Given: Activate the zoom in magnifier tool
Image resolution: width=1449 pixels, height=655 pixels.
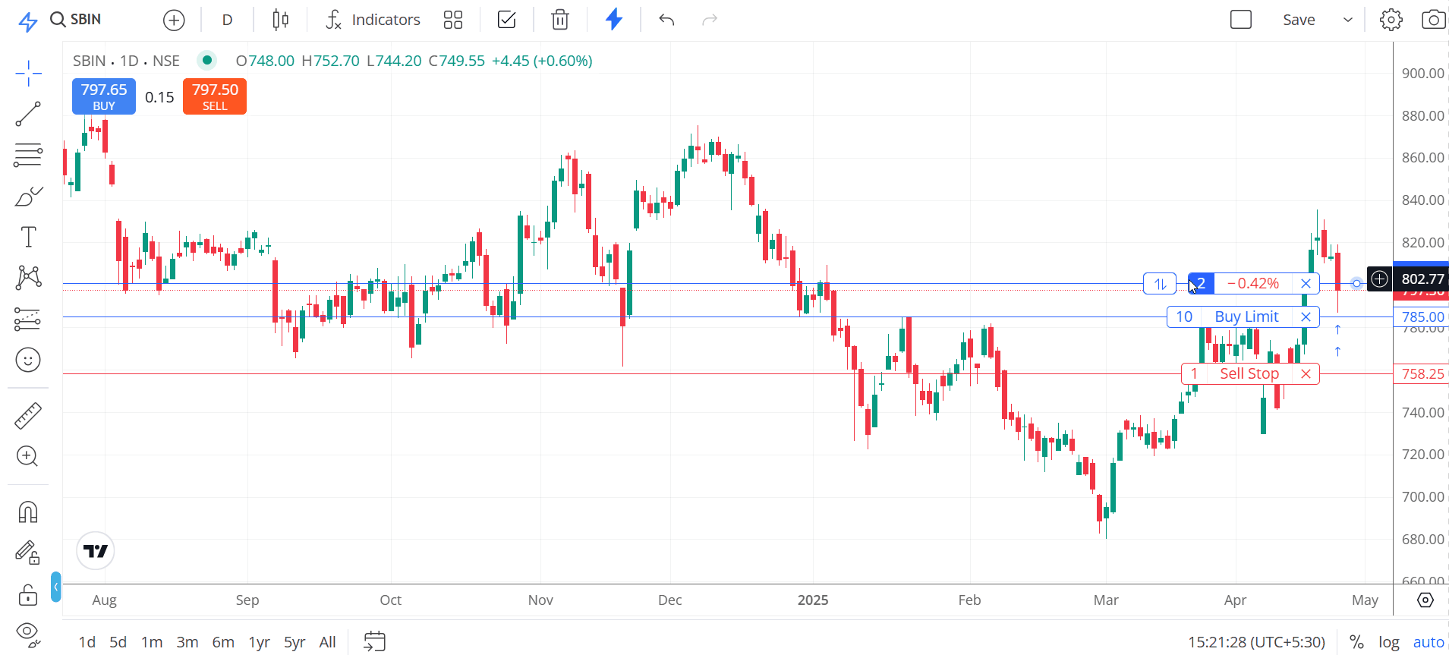Looking at the screenshot, I should point(28,456).
